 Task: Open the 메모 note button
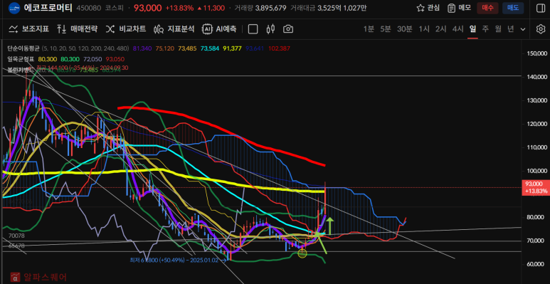pyautogui.click(x=459, y=8)
